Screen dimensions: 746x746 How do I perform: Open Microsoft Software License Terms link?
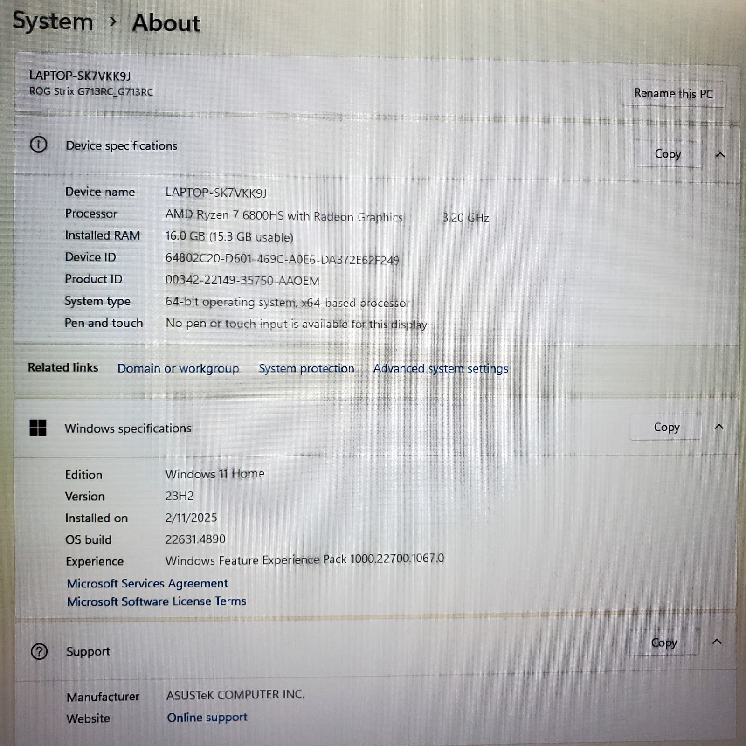point(157,601)
